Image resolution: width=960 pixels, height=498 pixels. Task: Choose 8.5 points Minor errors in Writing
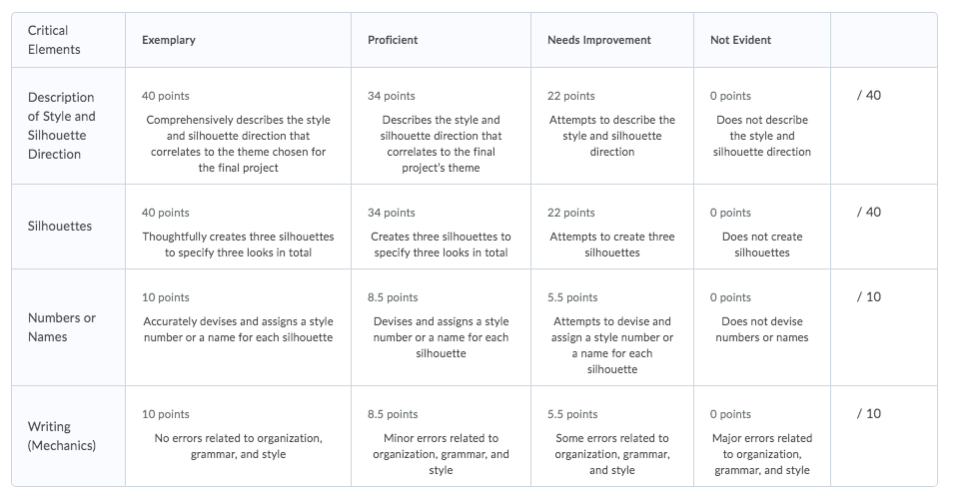pyautogui.click(x=441, y=436)
